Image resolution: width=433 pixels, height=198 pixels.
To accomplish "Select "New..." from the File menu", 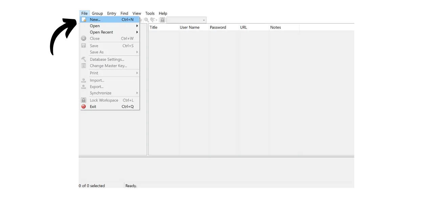I will coord(95,19).
